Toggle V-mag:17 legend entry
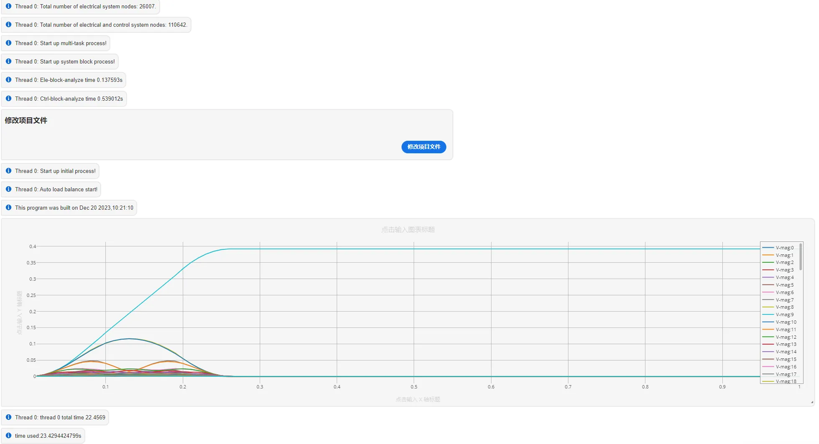The width and height of the screenshot is (819, 444). click(779, 374)
